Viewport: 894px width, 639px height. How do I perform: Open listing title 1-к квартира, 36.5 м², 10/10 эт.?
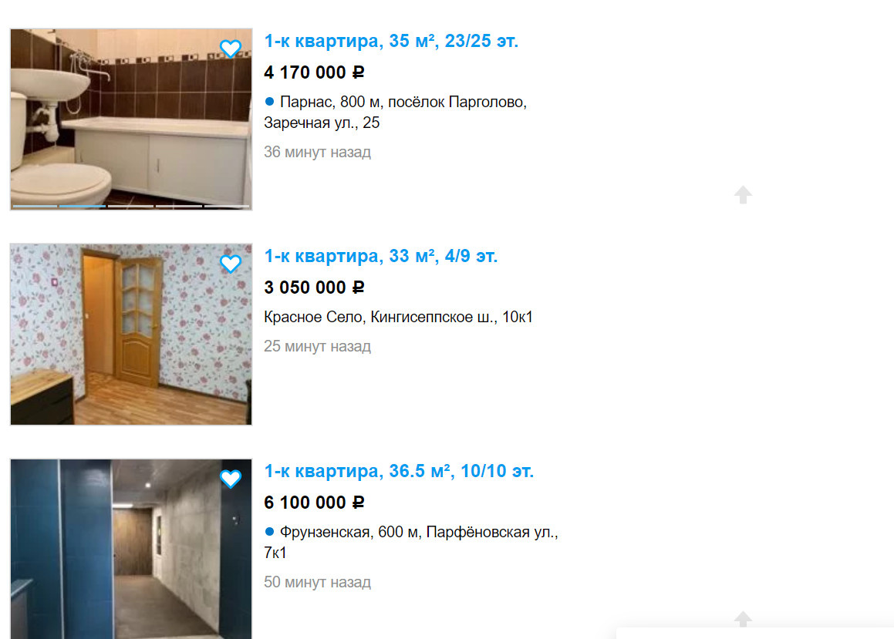click(x=399, y=472)
